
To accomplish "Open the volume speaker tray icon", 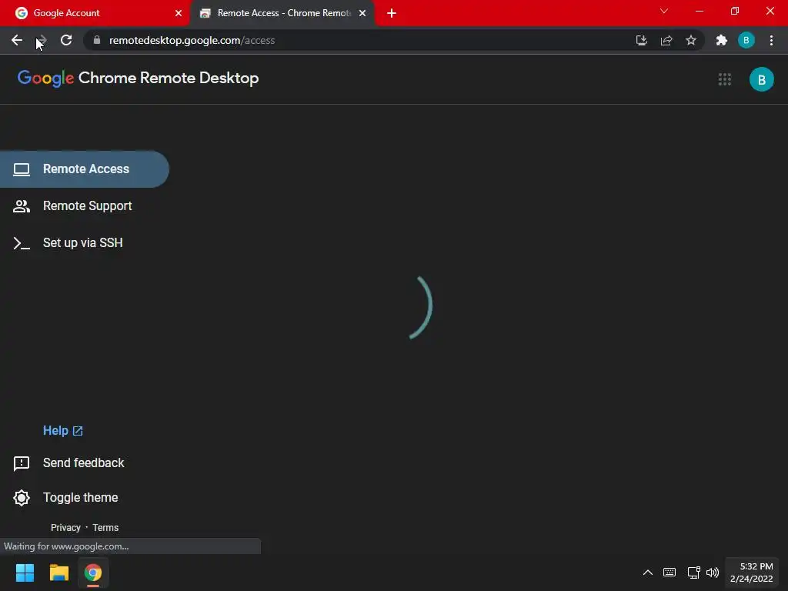I will 712,573.
